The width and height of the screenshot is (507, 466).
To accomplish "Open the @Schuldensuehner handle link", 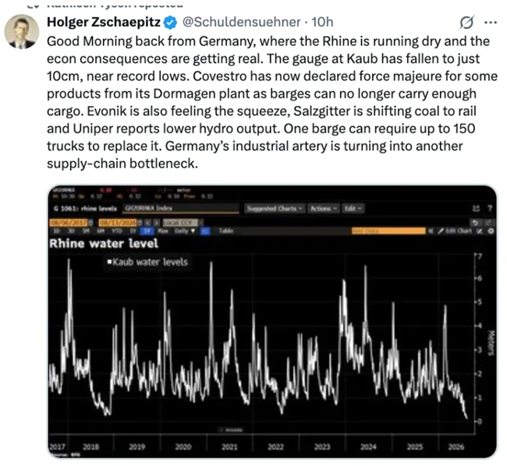I will (241, 22).
